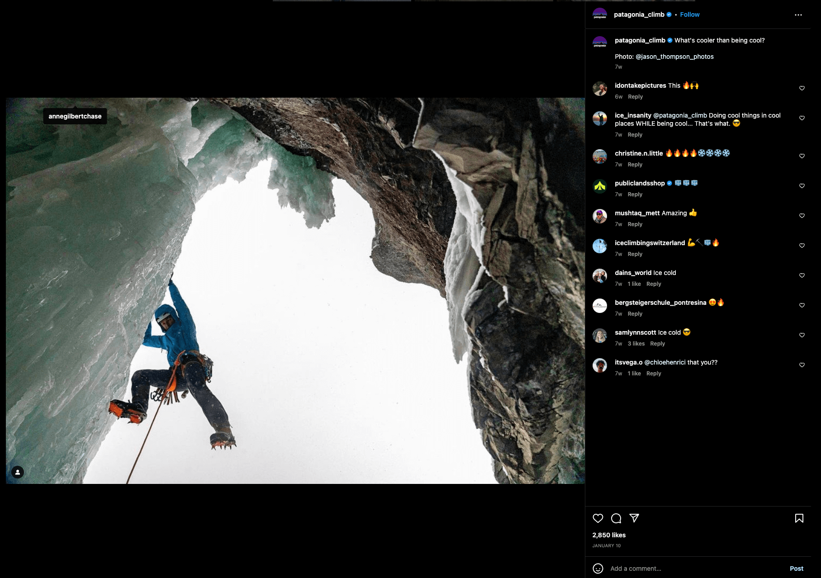Reply to bergsteigerschule_pontresina's comment

click(635, 314)
